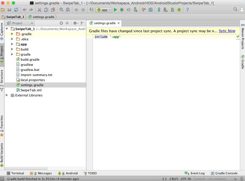This screenshot has height=181, width=245.
Task: Click the Project panel horizontal scrollbar
Action: coord(26,168)
